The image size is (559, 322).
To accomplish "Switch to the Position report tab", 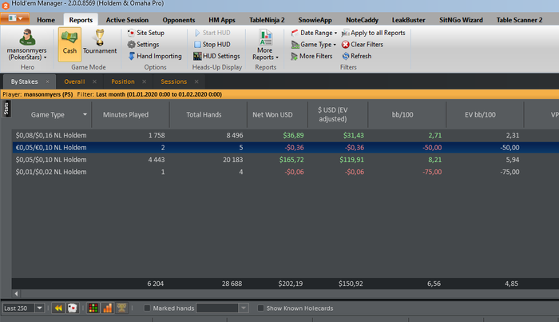I will pyautogui.click(x=123, y=81).
